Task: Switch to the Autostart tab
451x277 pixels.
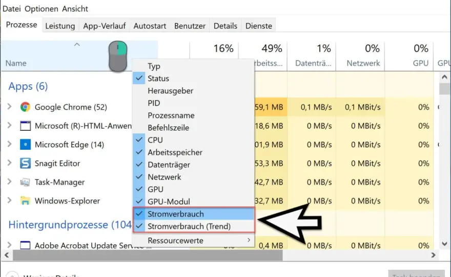Action: coord(150,26)
